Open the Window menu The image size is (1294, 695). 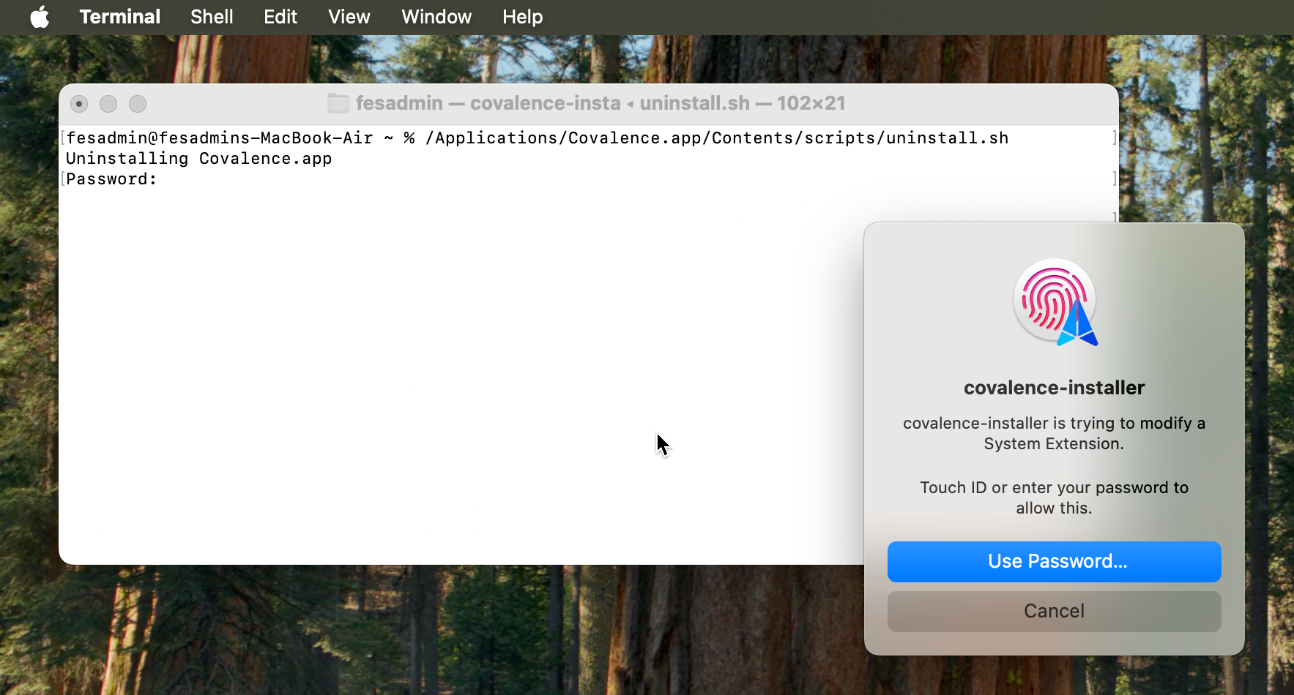[436, 17]
